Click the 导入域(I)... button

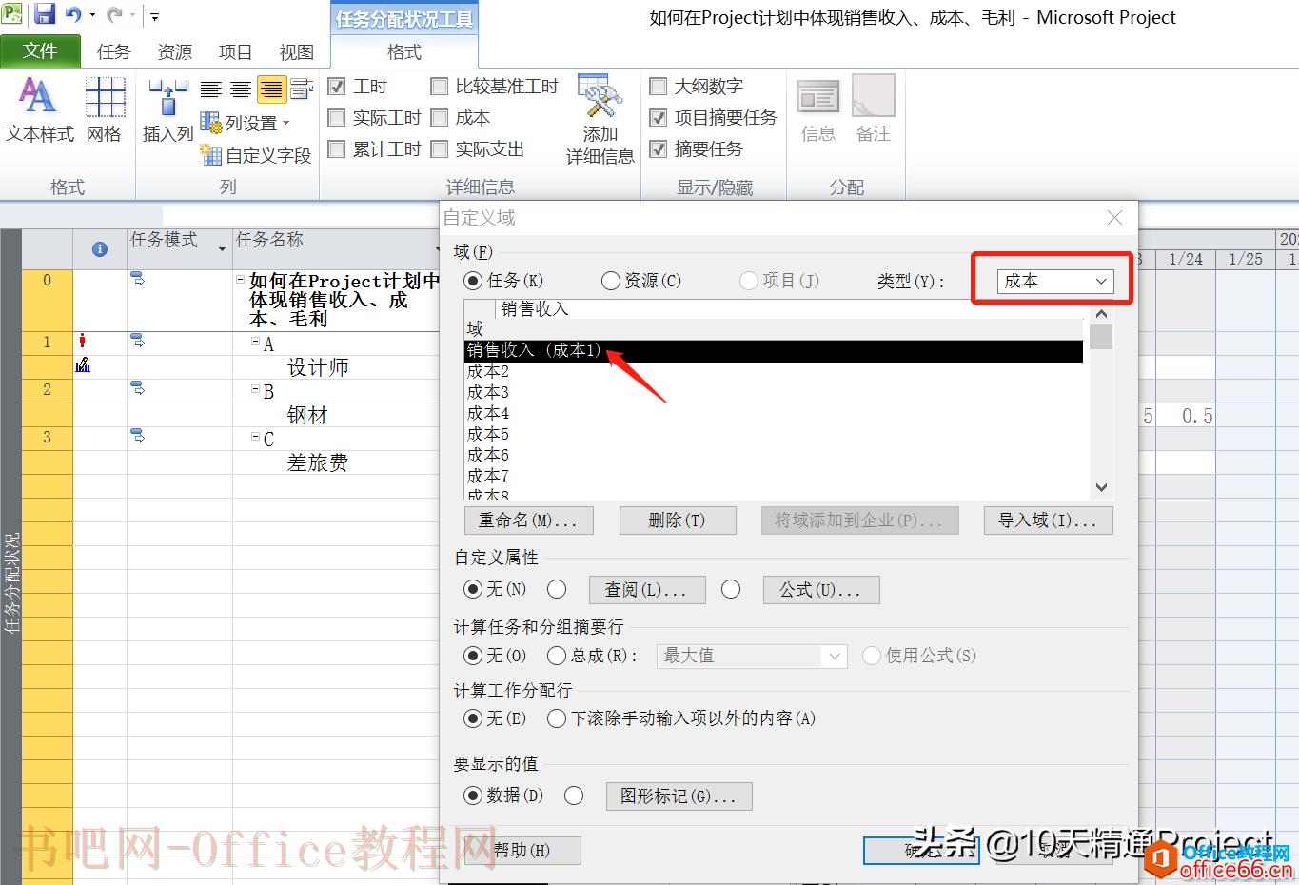[x=1048, y=521]
